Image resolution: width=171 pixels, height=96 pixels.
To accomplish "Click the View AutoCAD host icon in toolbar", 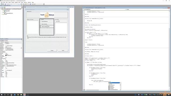I will [1, 4].
